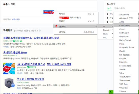Screen dimensions: 139x94
Task: Select IPinfo from the IP lookup list
Action: (x=126, y=44)
